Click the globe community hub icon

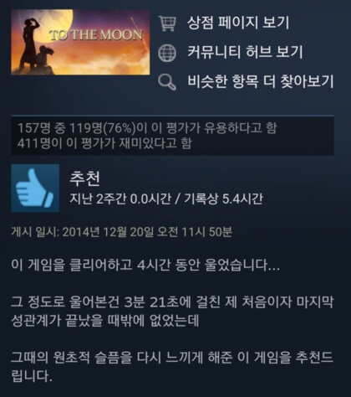coord(167,53)
